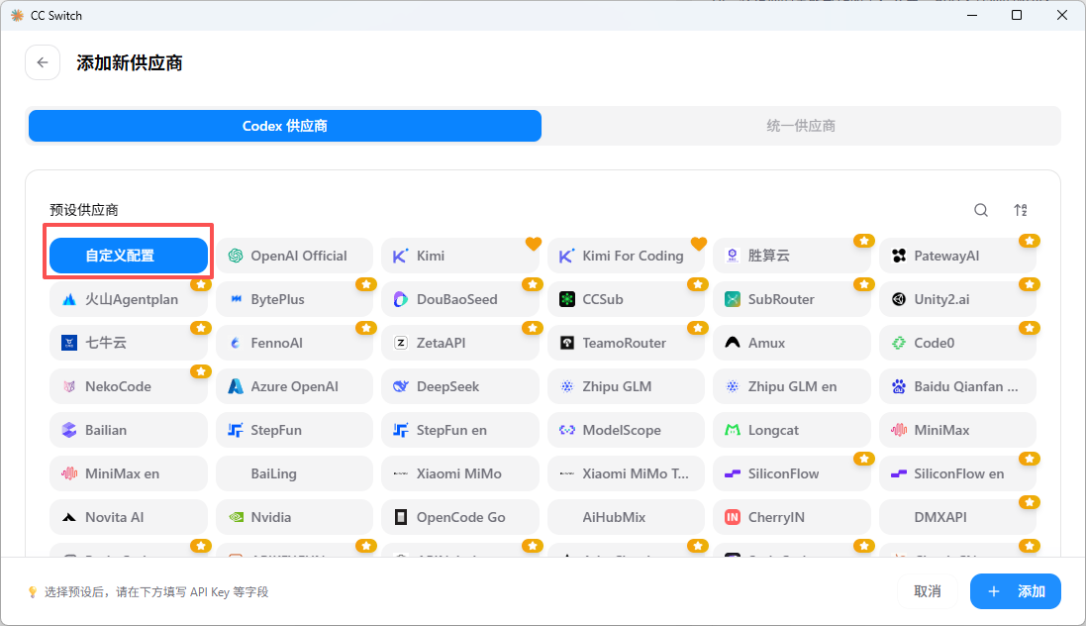1086x626 pixels.
Task: Select the DeepSeek preset
Action: tap(460, 386)
